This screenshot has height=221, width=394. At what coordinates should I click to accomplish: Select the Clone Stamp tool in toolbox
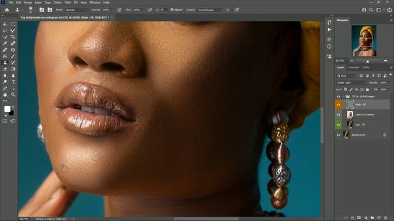(x=5, y=63)
